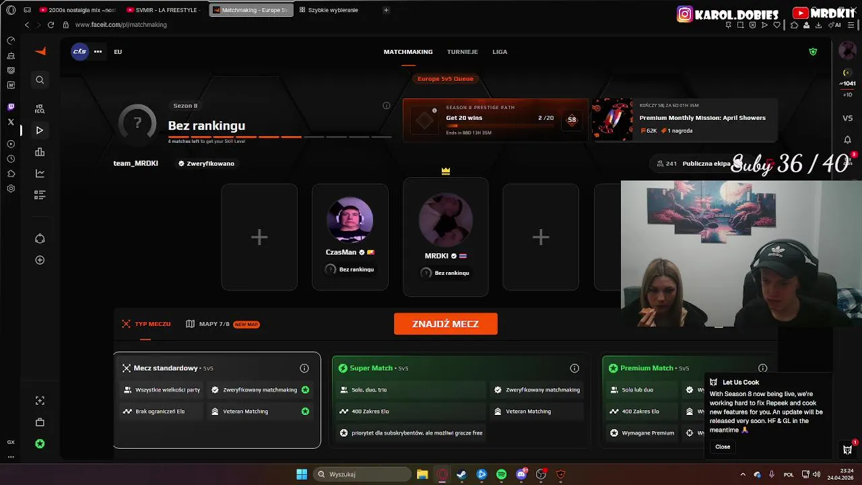This screenshot has height=485, width=862.
Task: Click the Europe 5v5 Queue label
Action: pyautogui.click(x=445, y=79)
